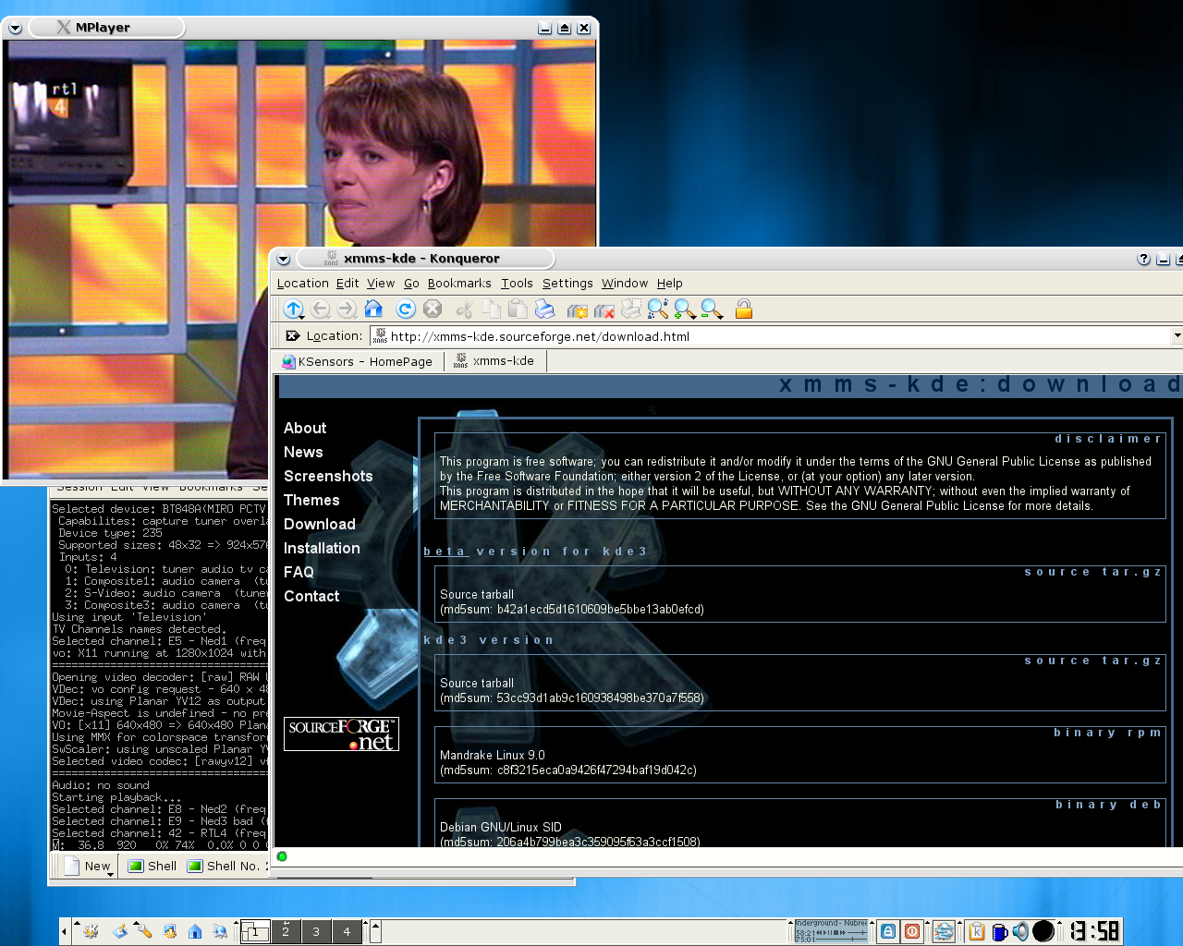Click the URL location input field
This screenshot has height=946, width=1183.
tap(770, 335)
